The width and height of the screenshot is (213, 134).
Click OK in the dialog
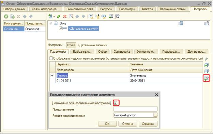coord(107,124)
